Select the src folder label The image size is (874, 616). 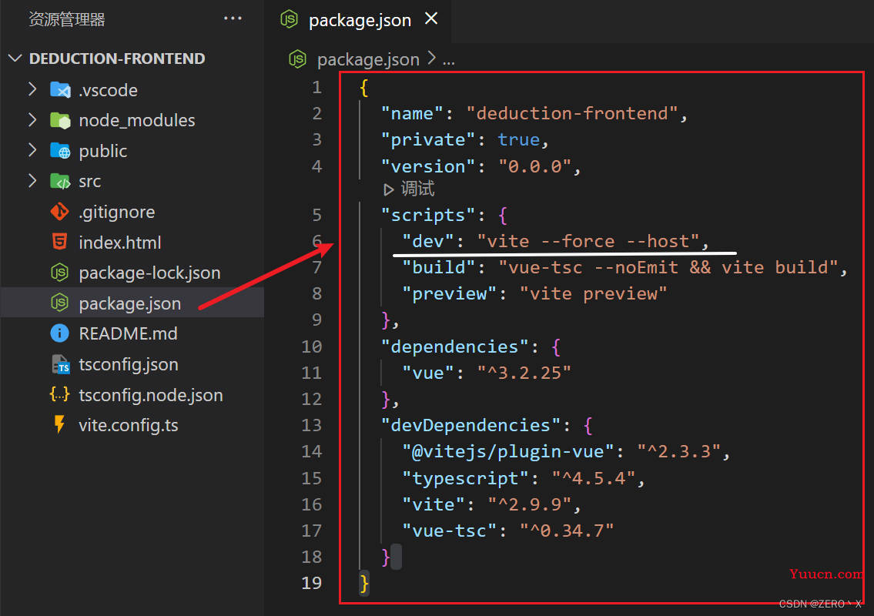90,181
